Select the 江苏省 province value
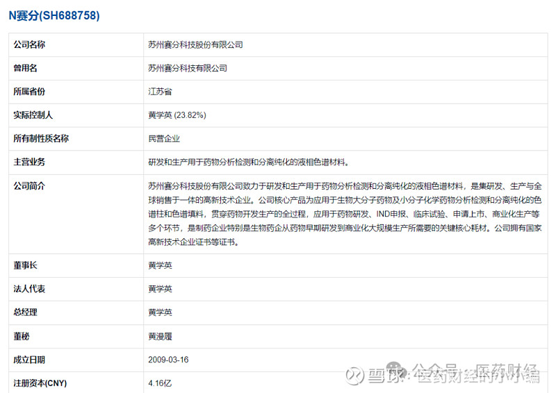 tap(160, 92)
